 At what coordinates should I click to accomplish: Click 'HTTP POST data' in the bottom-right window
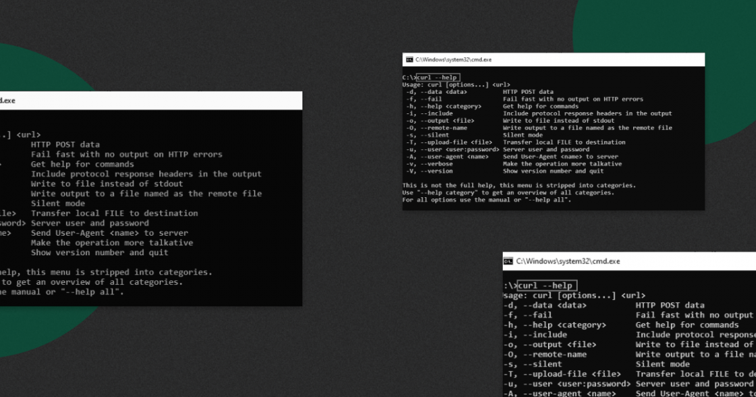tap(670, 305)
